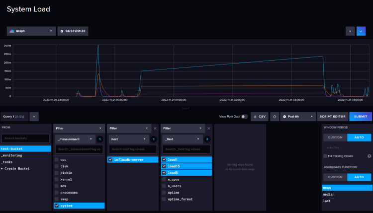Screen dimensions: 373x213
Task: Click the help icon next to Fill missing values
Action: click(369, 156)
